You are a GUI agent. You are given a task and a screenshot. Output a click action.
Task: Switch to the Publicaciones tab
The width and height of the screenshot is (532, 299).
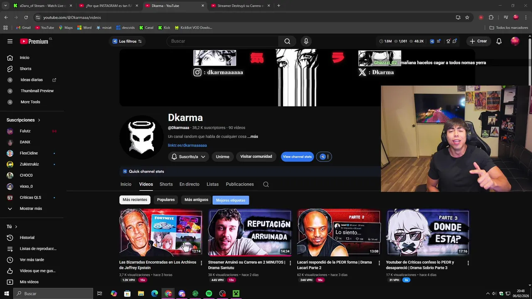click(240, 184)
